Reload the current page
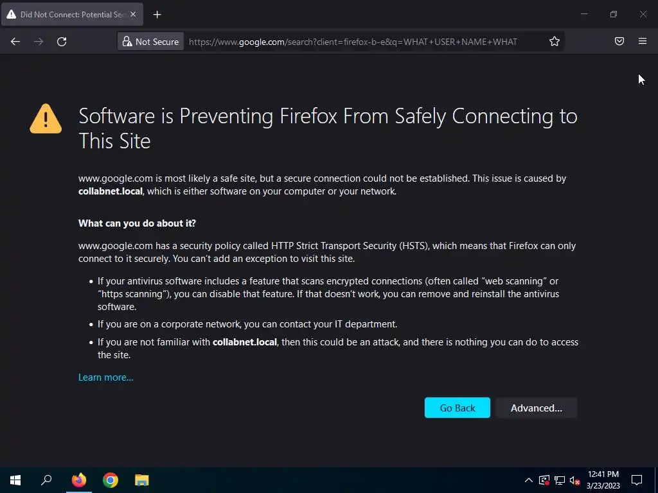658x493 pixels. (62, 42)
